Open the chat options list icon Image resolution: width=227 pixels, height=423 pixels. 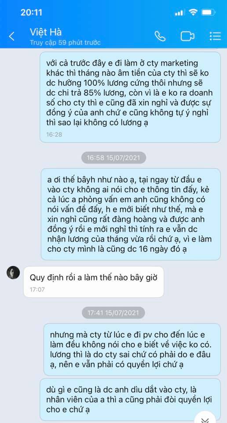tap(215, 36)
